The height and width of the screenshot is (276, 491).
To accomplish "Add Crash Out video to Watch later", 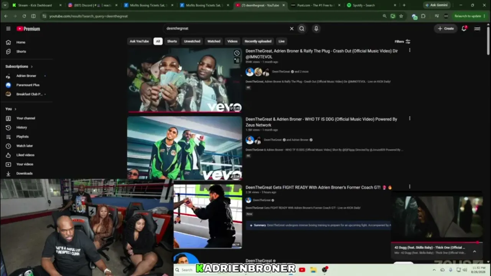I will point(237,53).
